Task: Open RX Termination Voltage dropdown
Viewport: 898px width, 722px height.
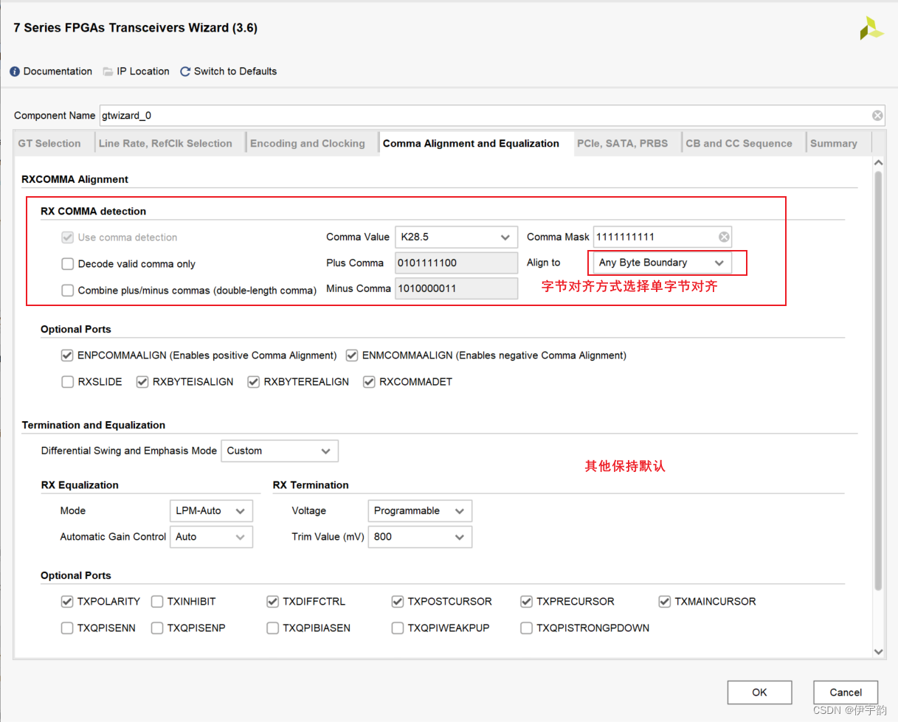Action: pos(420,510)
